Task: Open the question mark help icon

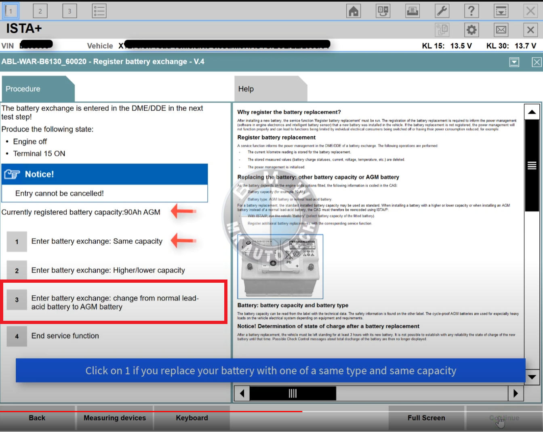Action: pyautogui.click(x=471, y=11)
